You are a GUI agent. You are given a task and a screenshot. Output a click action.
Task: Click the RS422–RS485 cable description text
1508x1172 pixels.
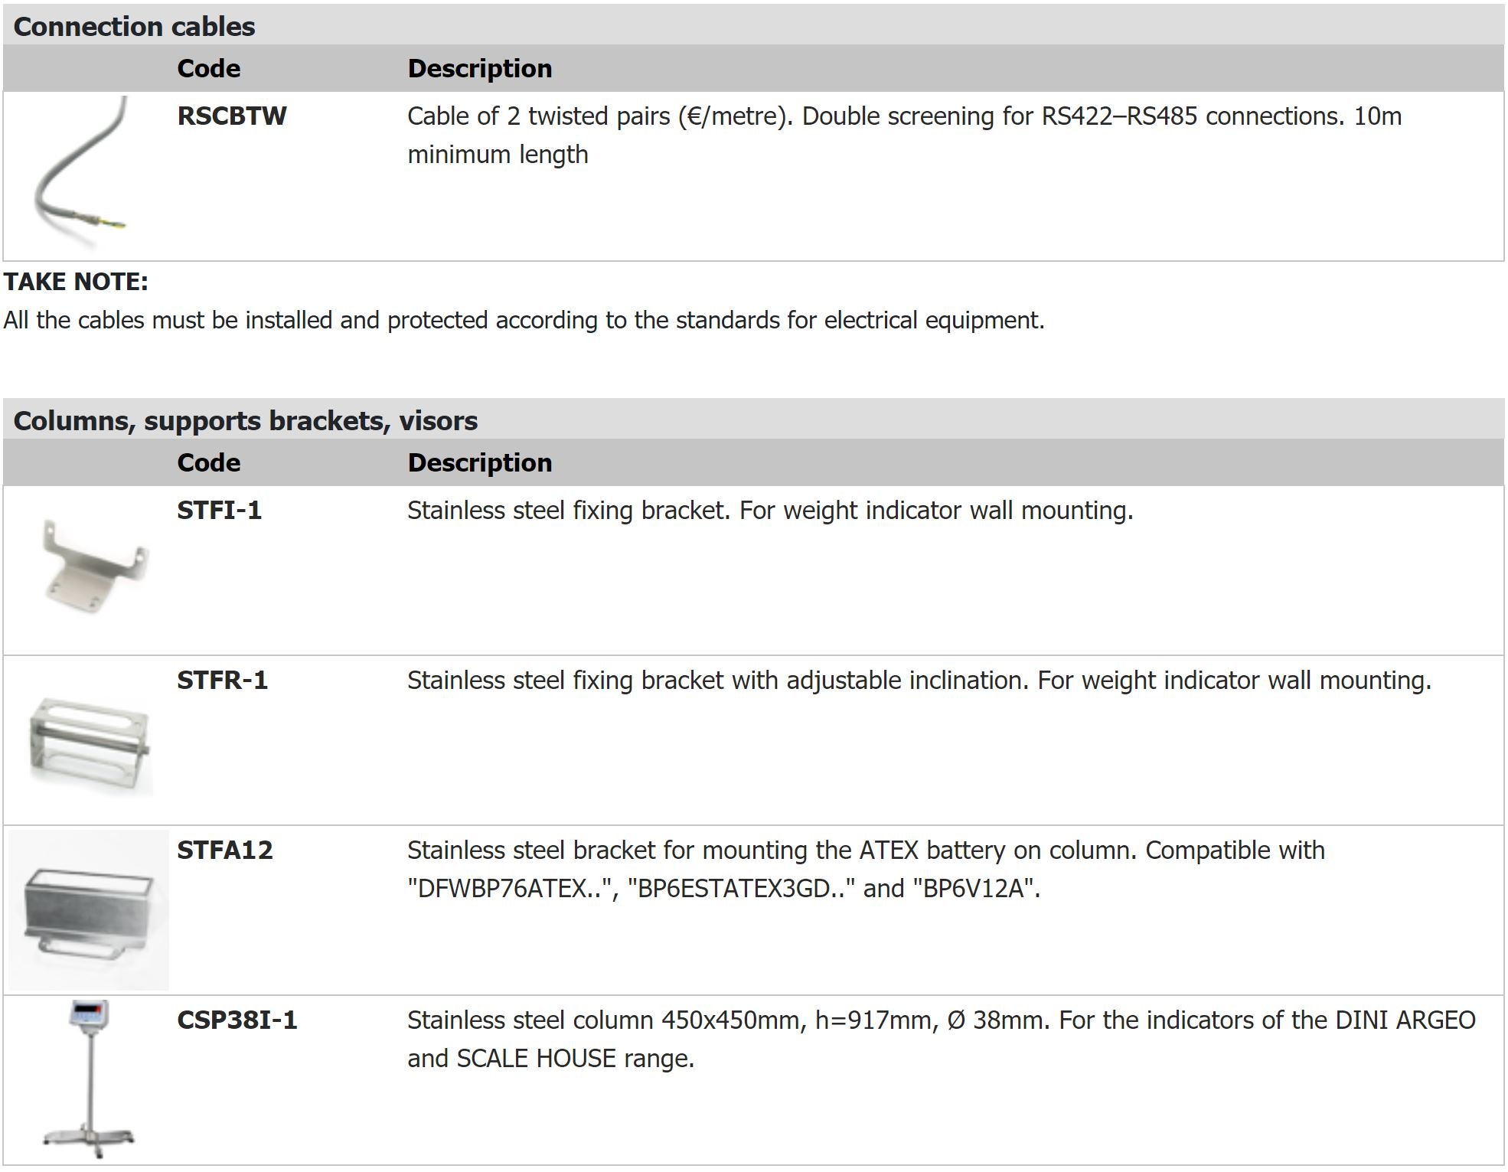tap(905, 135)
